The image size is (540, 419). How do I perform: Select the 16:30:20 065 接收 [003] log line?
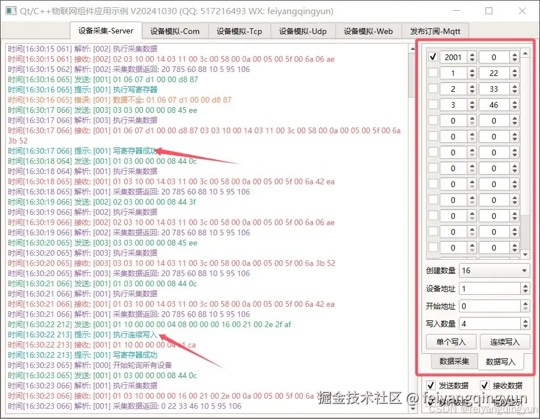point(171,263)
